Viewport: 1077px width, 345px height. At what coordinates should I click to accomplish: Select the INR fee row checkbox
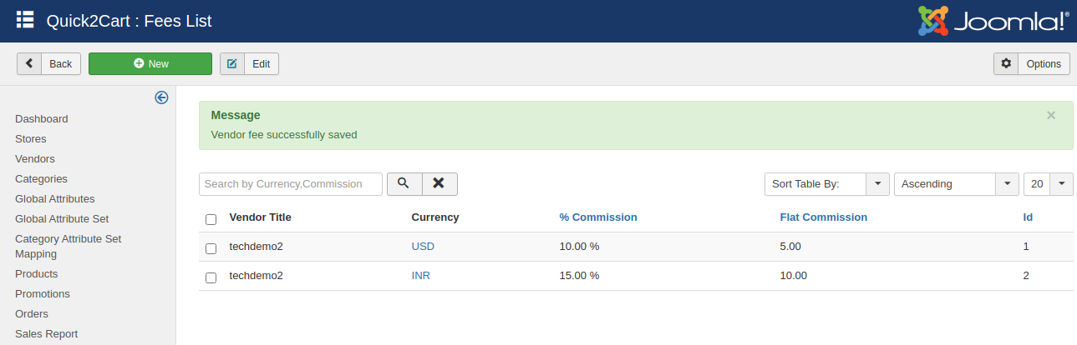pos(211,277)
